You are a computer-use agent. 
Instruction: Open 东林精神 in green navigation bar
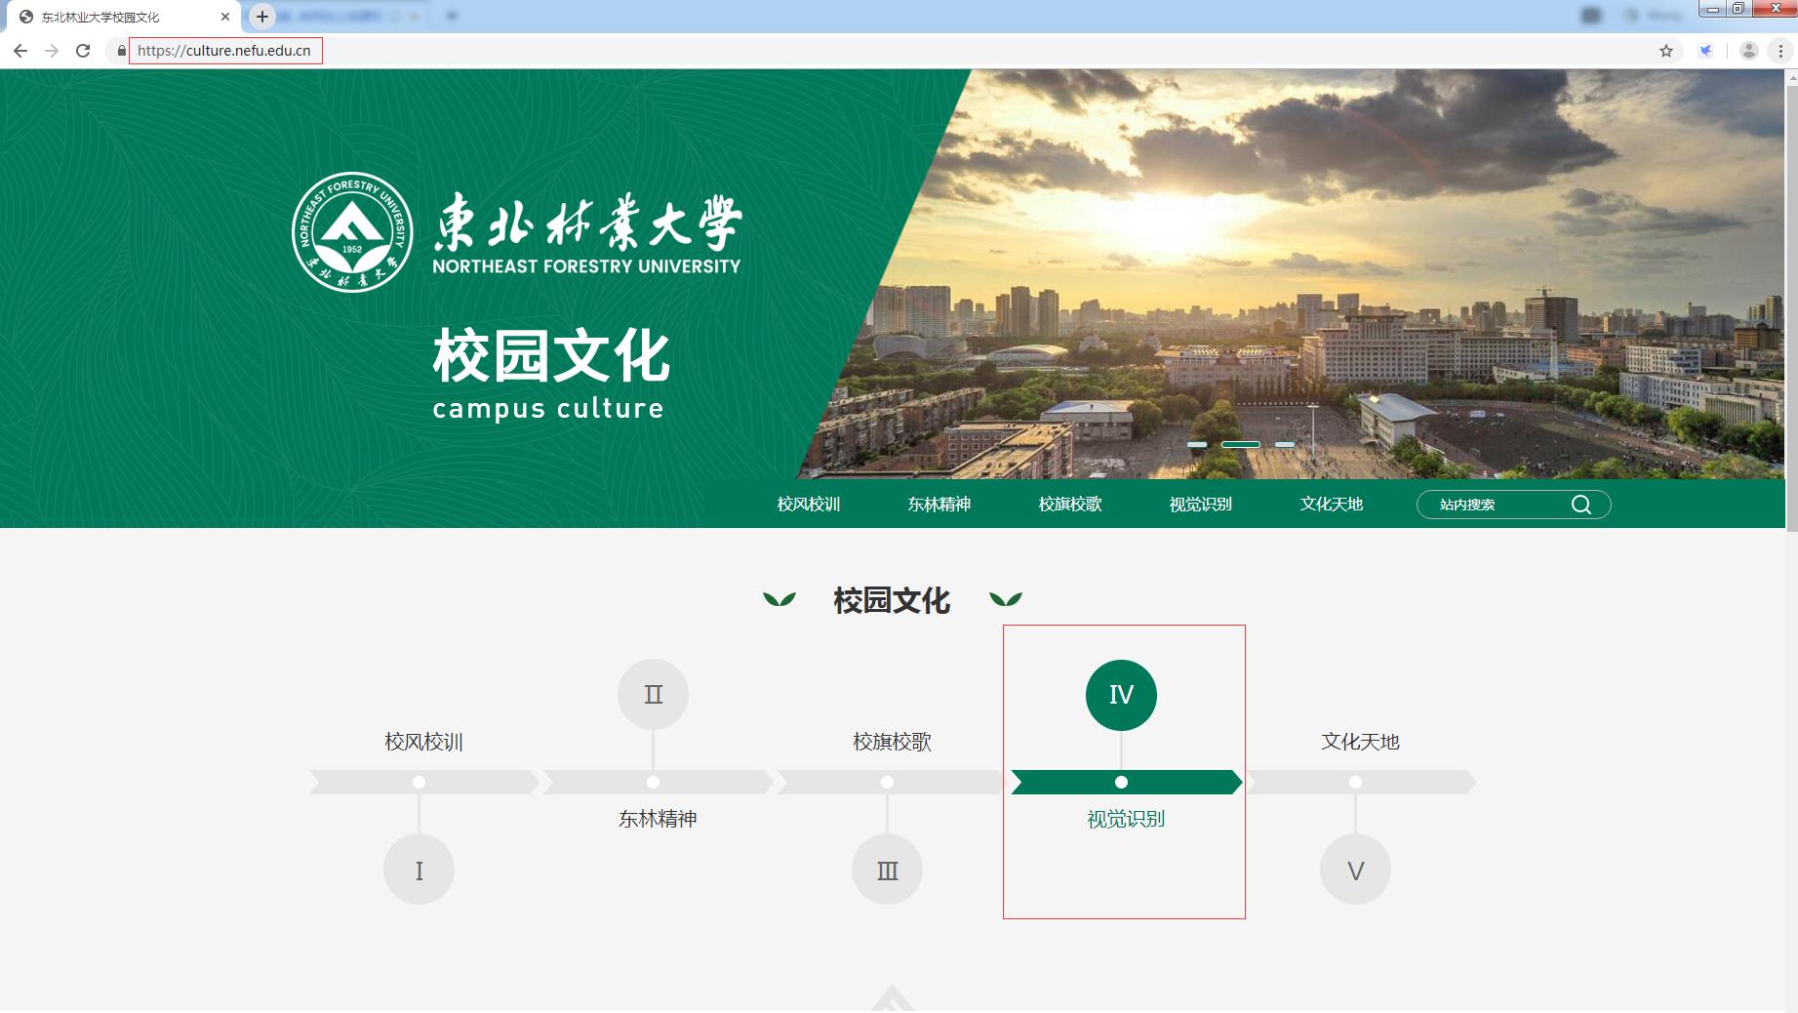click(x=939, y=505)
